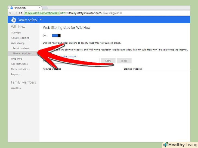This screenshot has height=148, width=198.
Task: Expand the Family Safety header dropdown chevron
Action: (41, 20)
